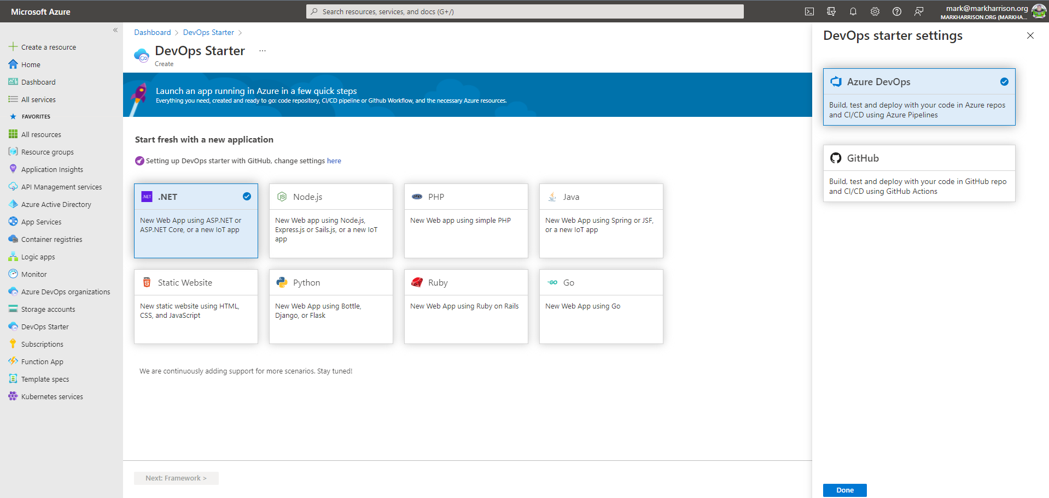
Task: Open the feedback icon in header
Action: click(919, 11)
